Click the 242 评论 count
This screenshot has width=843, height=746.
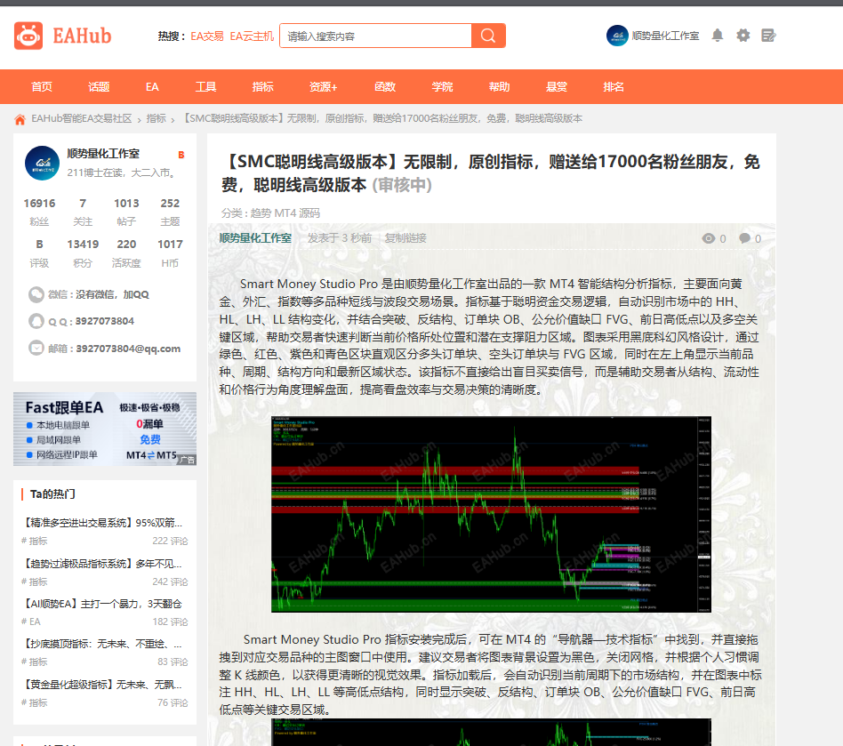tap(170, 582)
